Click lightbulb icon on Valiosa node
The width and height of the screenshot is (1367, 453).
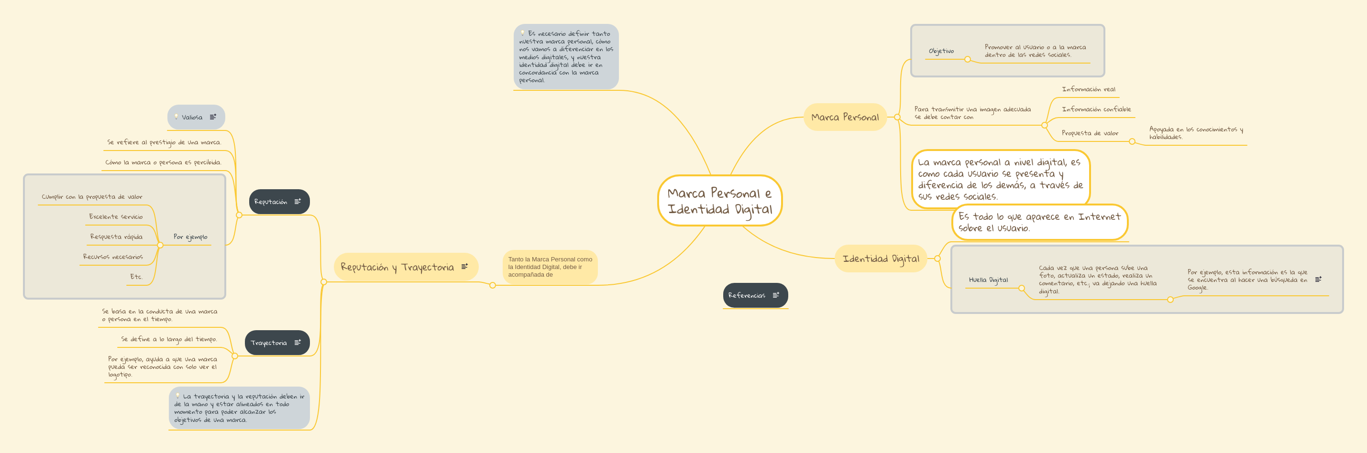tap(176, 117)
